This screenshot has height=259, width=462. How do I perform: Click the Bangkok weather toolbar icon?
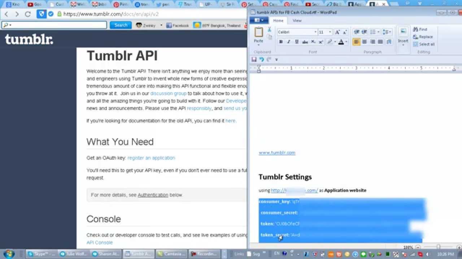tap(197, 26)
